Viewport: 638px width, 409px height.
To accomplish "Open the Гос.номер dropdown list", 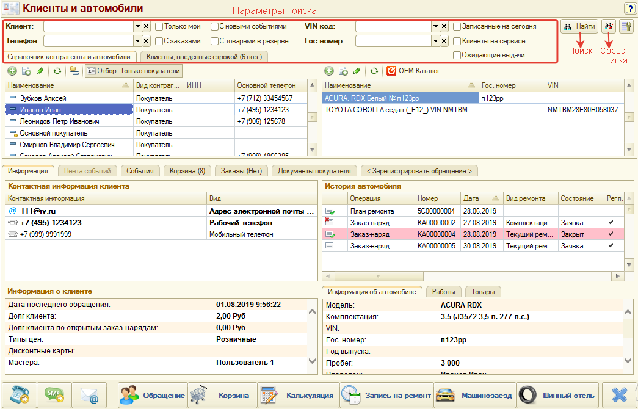I will (435, 41).
